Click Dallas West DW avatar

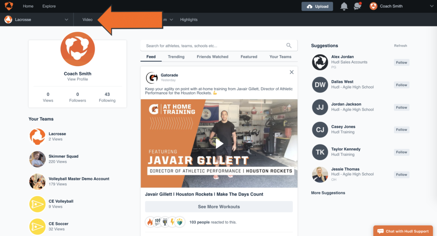pyautogui.click(x=320, y=85)
